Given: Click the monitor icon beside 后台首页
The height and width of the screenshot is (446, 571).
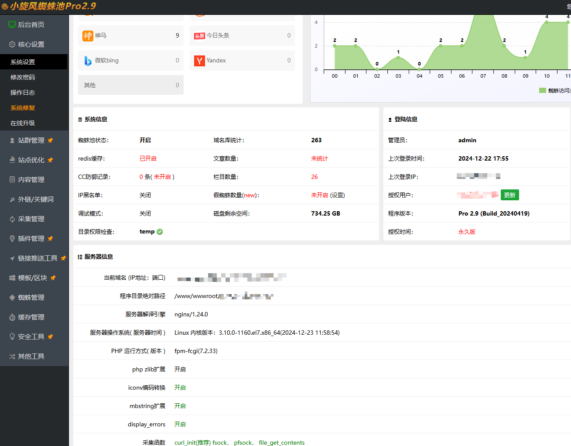Looking at the screenshot, I should (12, 25).
